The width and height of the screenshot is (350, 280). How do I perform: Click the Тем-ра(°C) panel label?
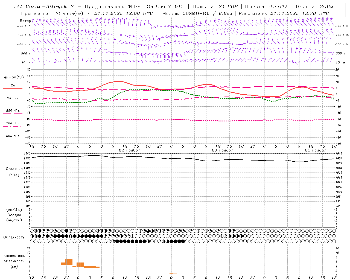13,77
